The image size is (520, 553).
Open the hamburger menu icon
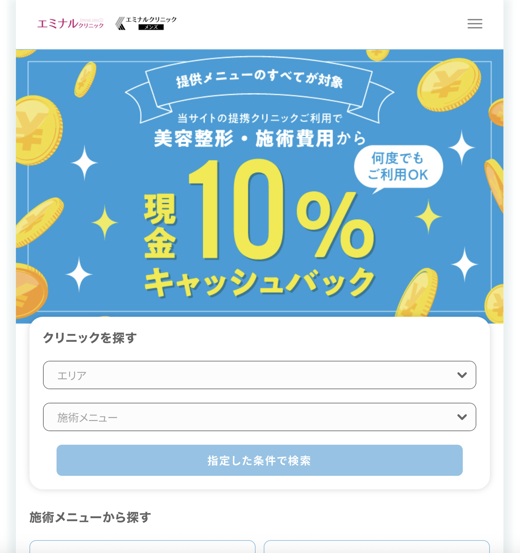click(x=475, y=24)
